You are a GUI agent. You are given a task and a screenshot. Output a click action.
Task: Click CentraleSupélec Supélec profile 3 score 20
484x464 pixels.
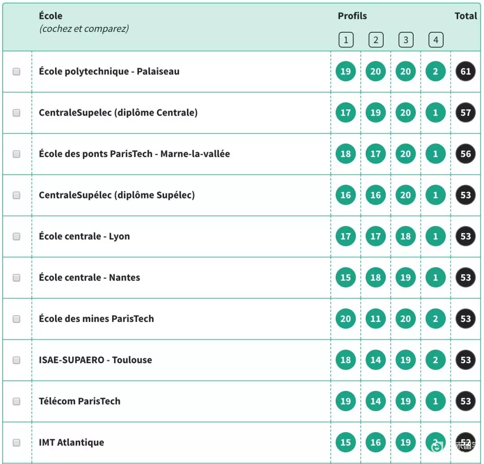click(406, 195)
